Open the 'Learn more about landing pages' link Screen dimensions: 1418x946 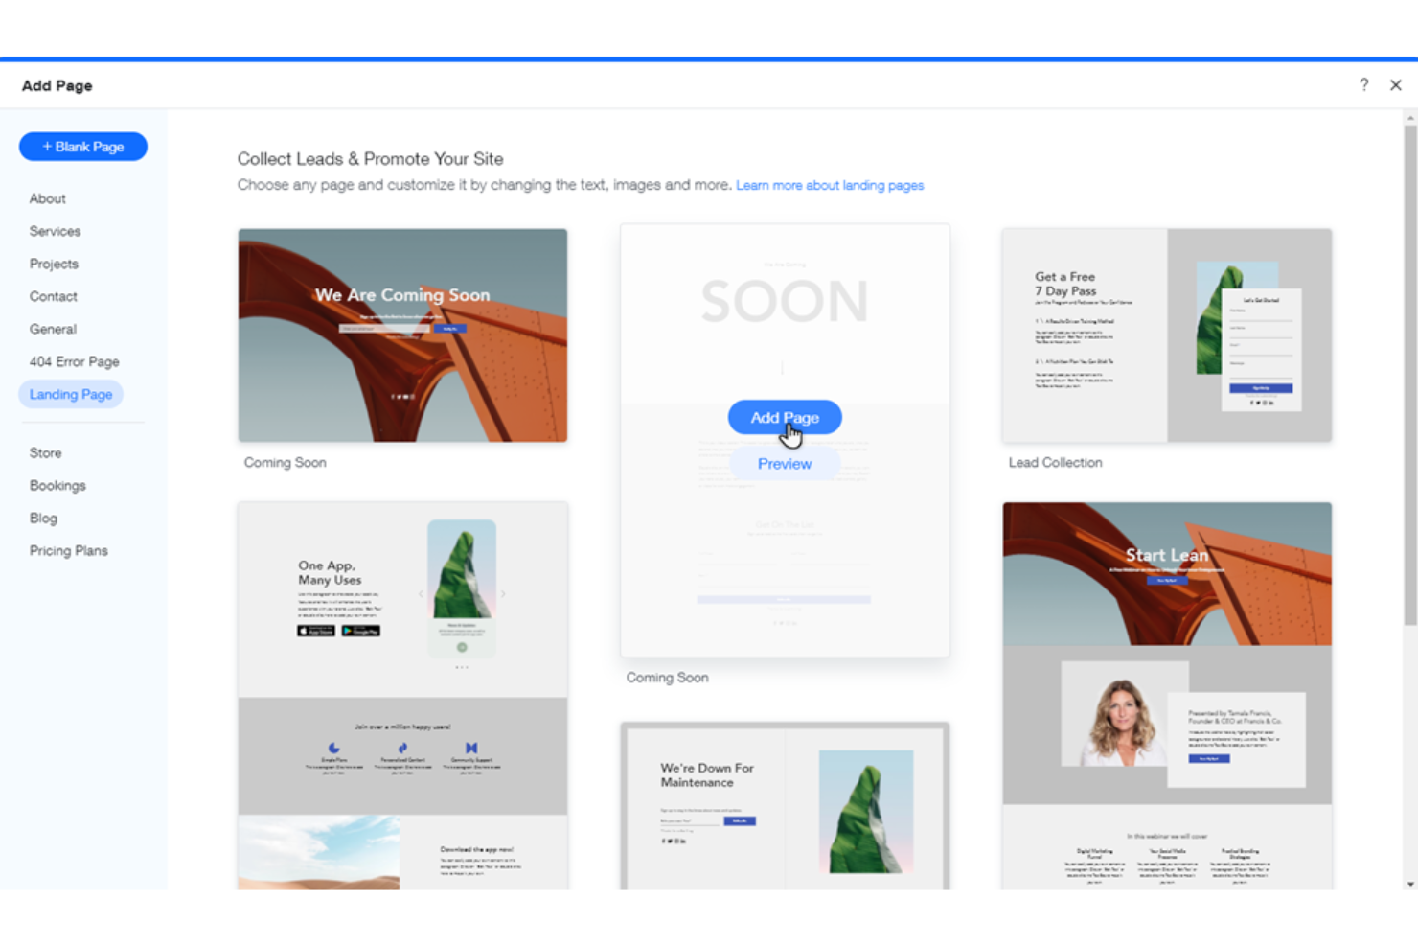pos(830,185)
